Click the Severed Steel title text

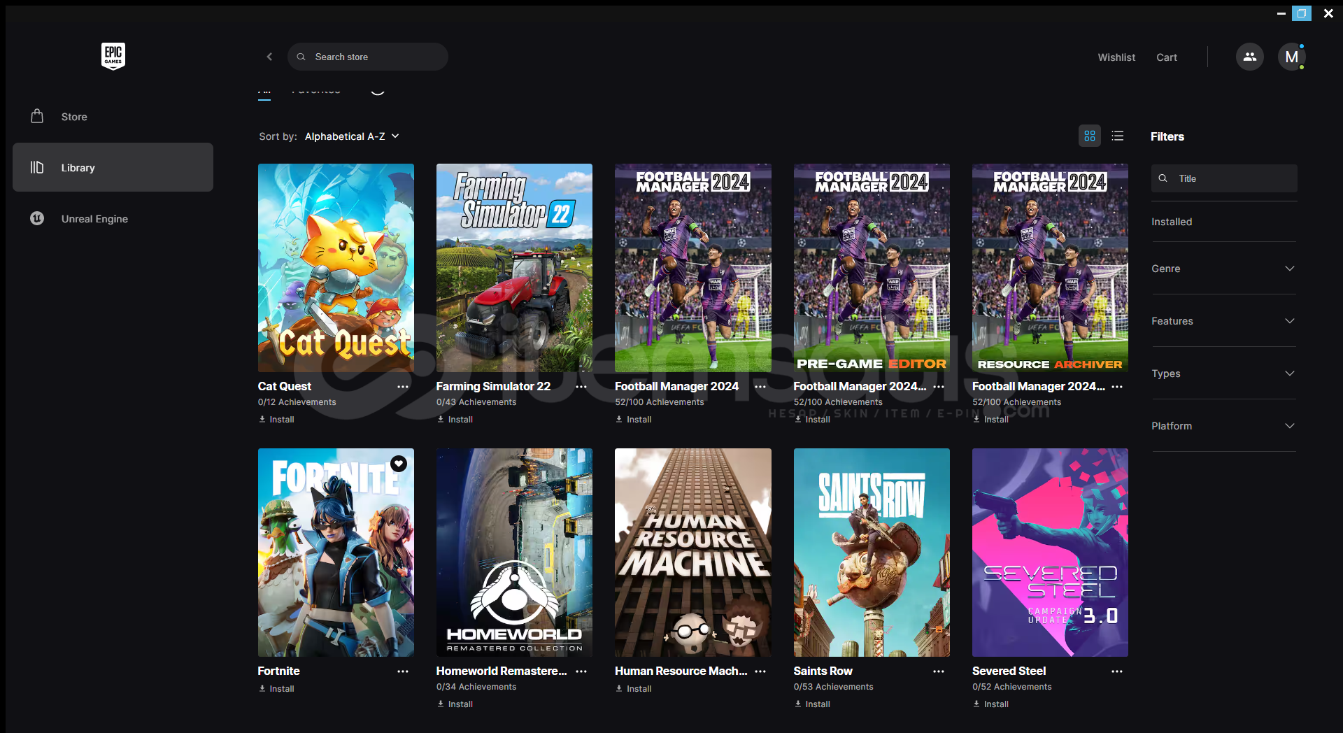1009,671
